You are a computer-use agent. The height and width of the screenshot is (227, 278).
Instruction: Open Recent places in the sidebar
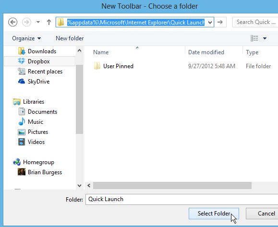pos(45,72)
